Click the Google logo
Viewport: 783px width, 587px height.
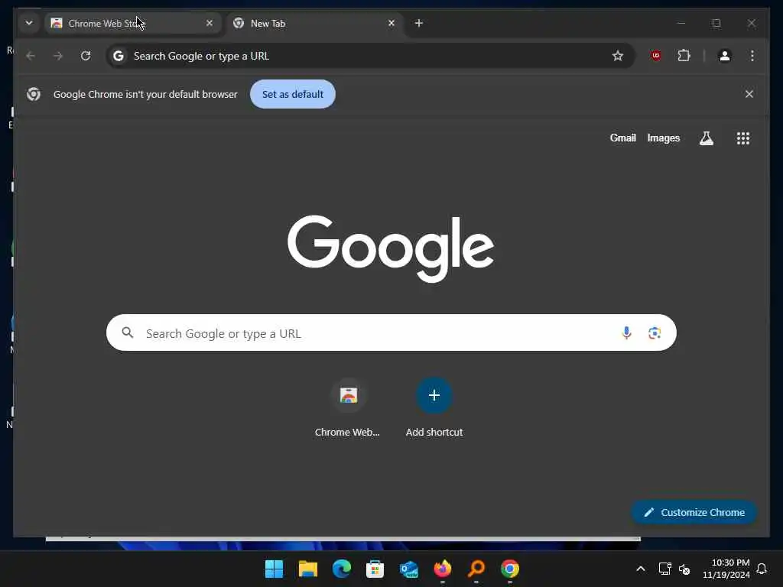pyautogui.click(x=391, y=248)
